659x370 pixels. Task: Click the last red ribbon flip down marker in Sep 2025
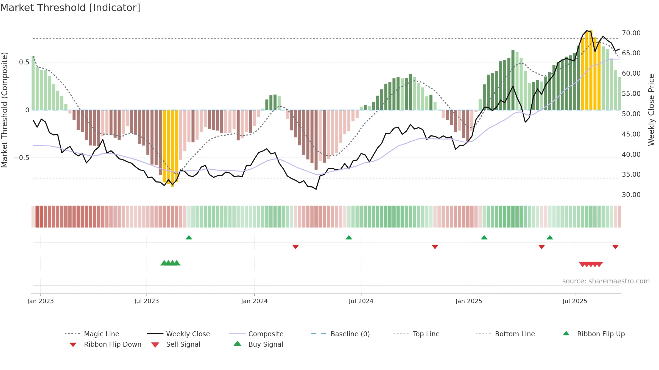coord(615,247)
